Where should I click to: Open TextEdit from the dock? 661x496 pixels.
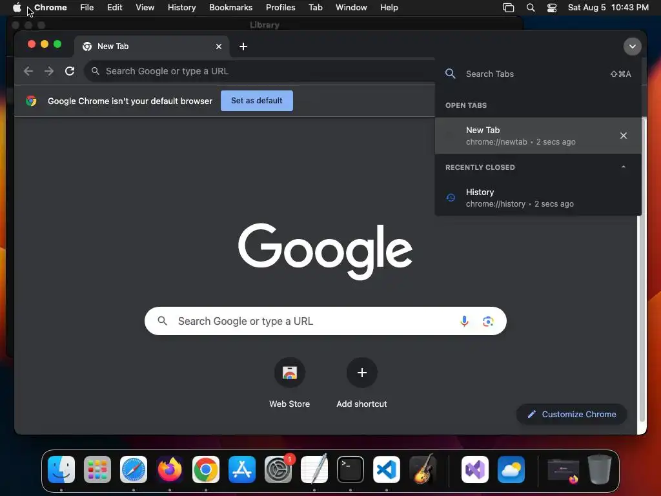pos(314,470)
